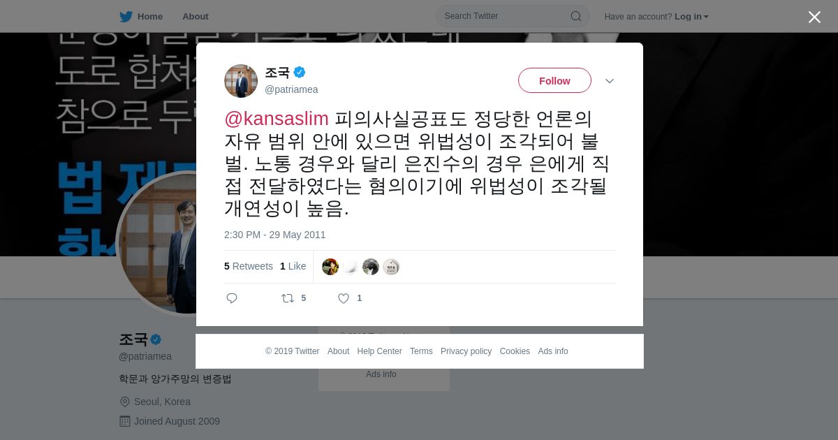Expand the tweet's more options chevron

[610, 81]
